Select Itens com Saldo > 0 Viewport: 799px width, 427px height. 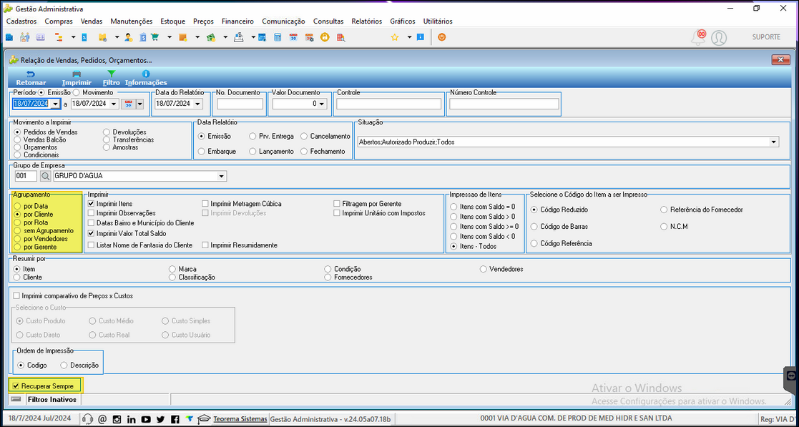tap(454, 217)
